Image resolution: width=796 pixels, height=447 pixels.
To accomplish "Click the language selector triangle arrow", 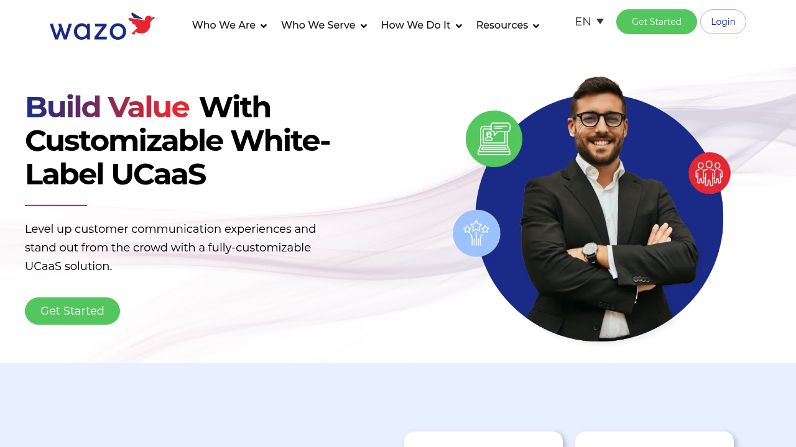I will (600, 22).
